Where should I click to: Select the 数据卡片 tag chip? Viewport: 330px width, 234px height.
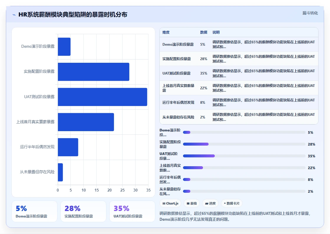pyautogui.click(x=232, y=203)
